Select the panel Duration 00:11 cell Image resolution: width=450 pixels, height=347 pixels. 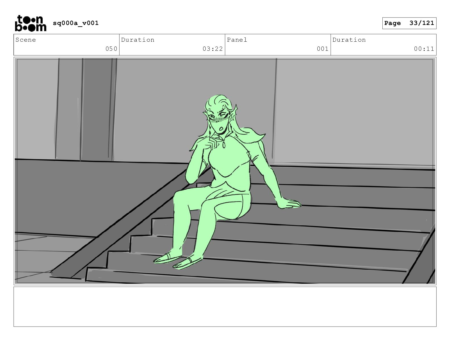[x=384, y=45]
